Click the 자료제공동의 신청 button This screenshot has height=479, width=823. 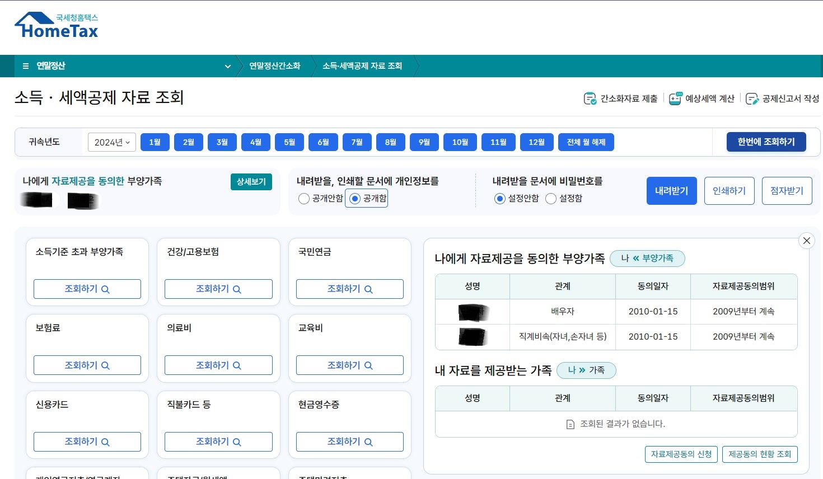681,454
